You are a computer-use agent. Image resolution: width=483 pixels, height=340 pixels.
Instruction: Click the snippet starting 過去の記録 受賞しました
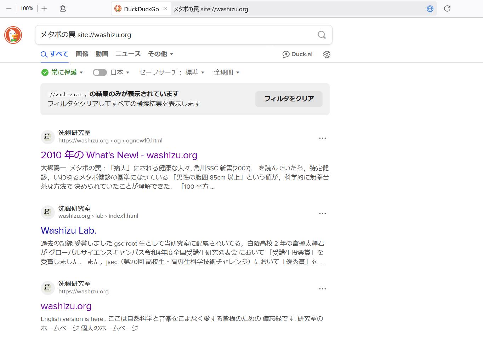[183, 252]
